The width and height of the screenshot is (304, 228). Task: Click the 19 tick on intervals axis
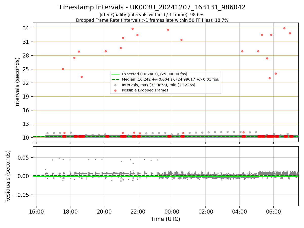pyautogui.click(x=26, y=97)
